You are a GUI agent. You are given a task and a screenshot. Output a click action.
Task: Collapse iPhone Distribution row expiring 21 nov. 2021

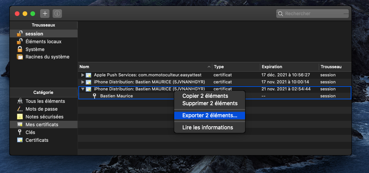pyautogui.click(x=83, y=89)
